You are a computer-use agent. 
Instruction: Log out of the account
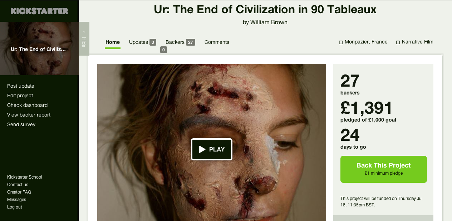15,207
